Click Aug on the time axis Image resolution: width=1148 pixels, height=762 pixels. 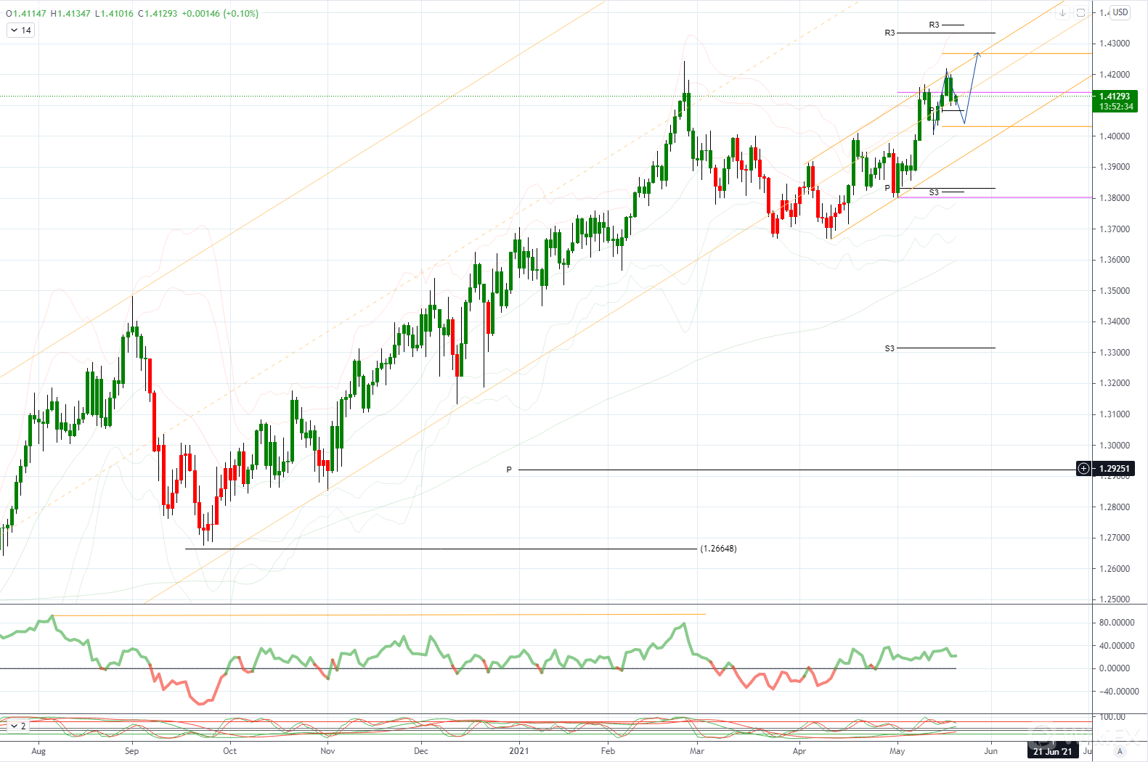[x=38, y=751]
